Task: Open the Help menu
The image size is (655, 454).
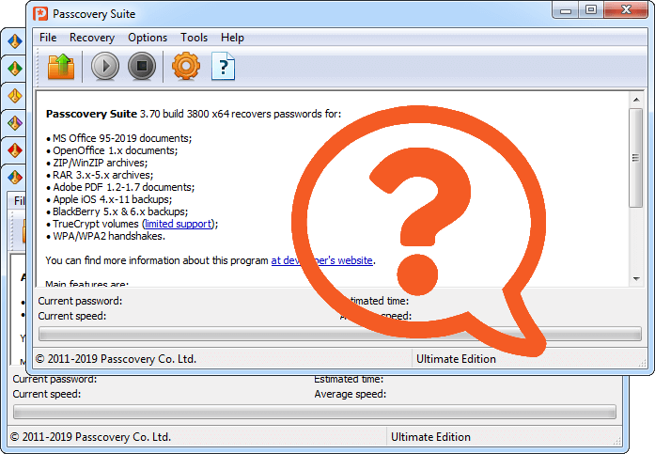Action: tap(232, 38)
